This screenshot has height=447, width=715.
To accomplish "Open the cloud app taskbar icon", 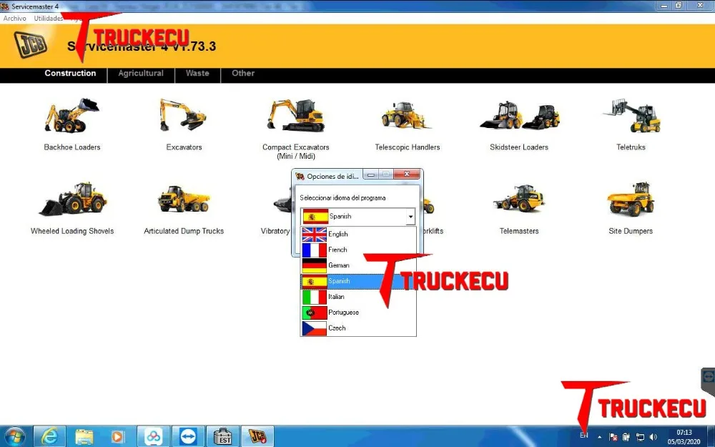I will pyautogui.click(x=153, y=437).
